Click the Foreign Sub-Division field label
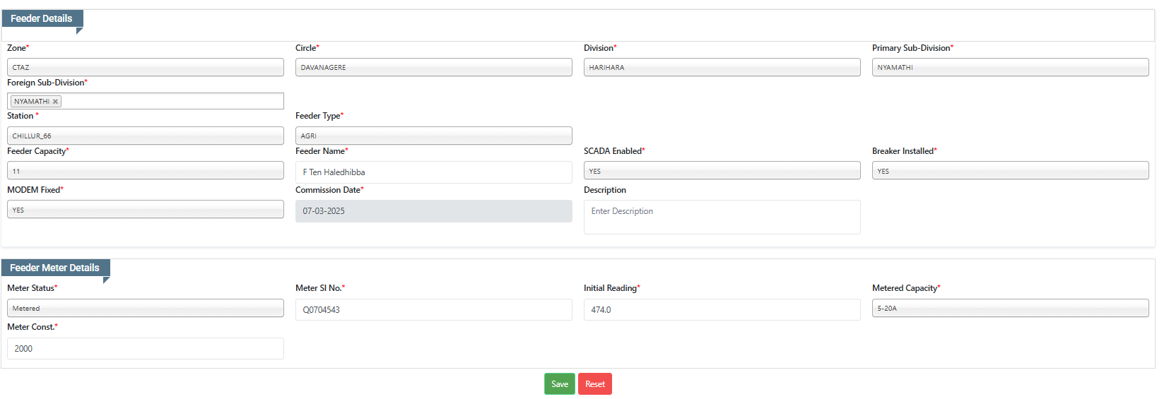 tap(47, 83)
